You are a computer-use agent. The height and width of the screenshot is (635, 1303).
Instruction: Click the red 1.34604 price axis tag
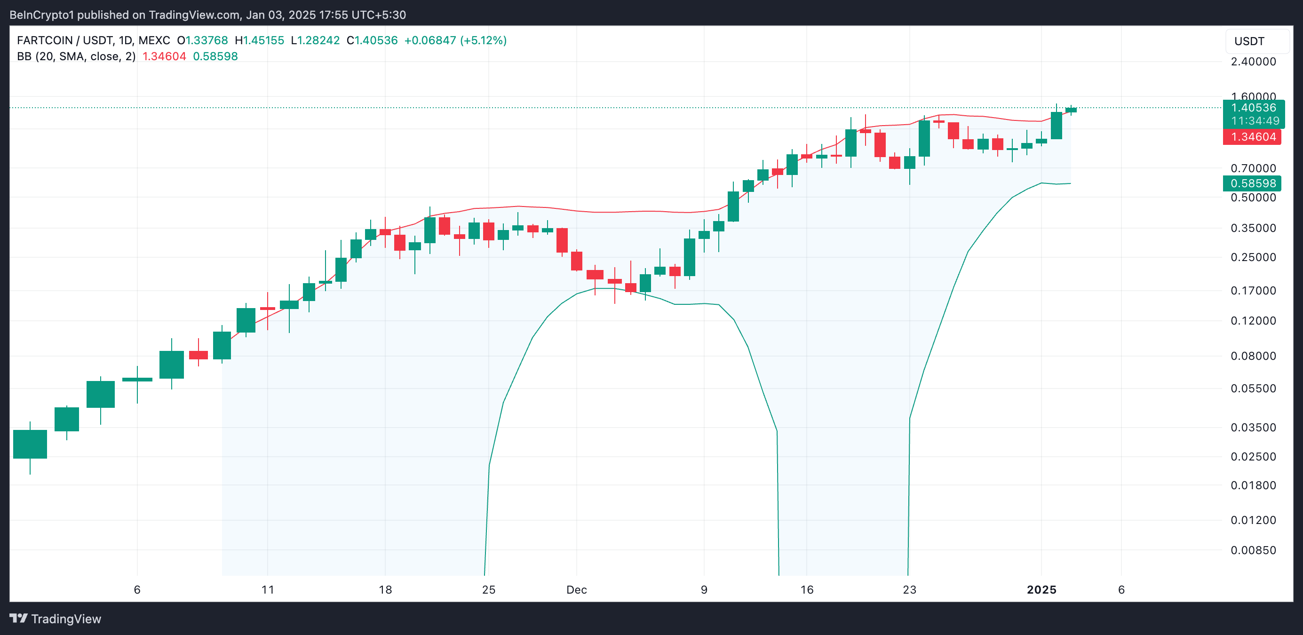point(1252,136)
